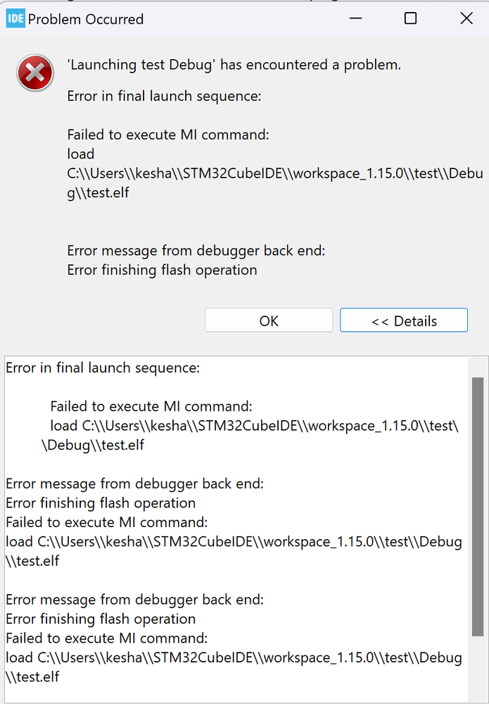Click the IDE icon in title bar

15,19
